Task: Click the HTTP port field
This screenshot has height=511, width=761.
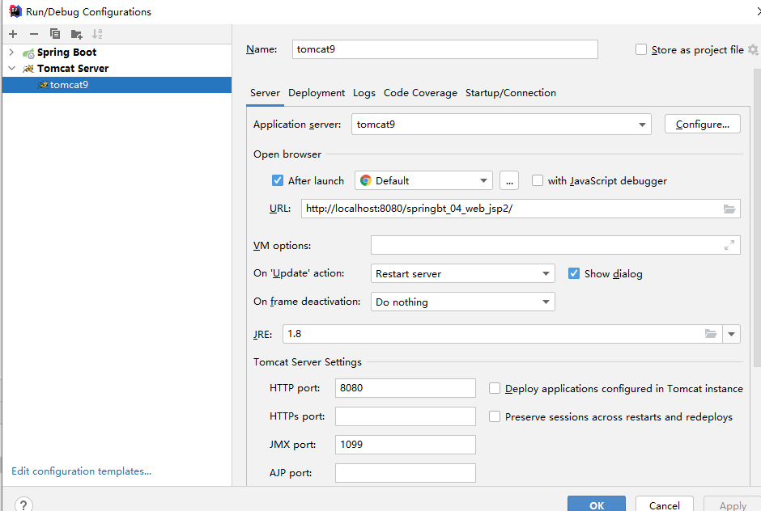Action: pyautogui.click(x=406, y=388)
